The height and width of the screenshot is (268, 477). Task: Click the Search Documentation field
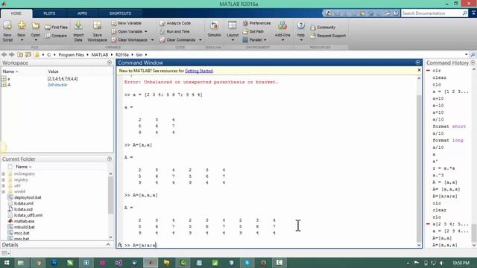pyautogui.click(x=432, y=13)
